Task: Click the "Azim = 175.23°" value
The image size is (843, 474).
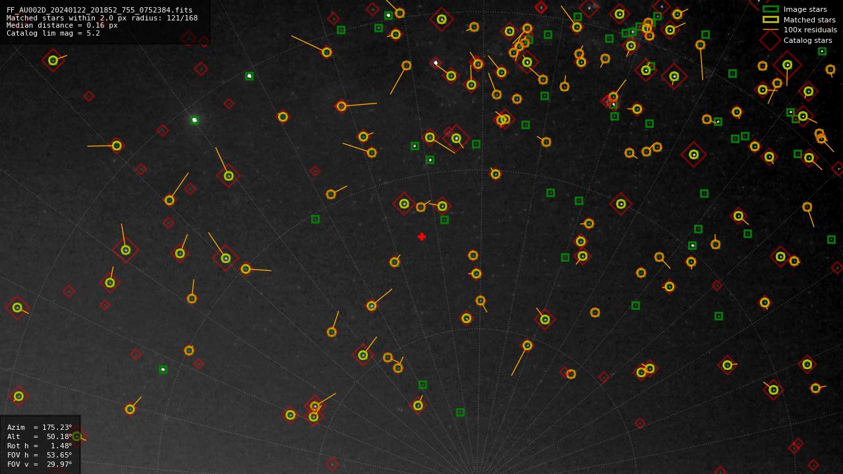Action: 40,427
